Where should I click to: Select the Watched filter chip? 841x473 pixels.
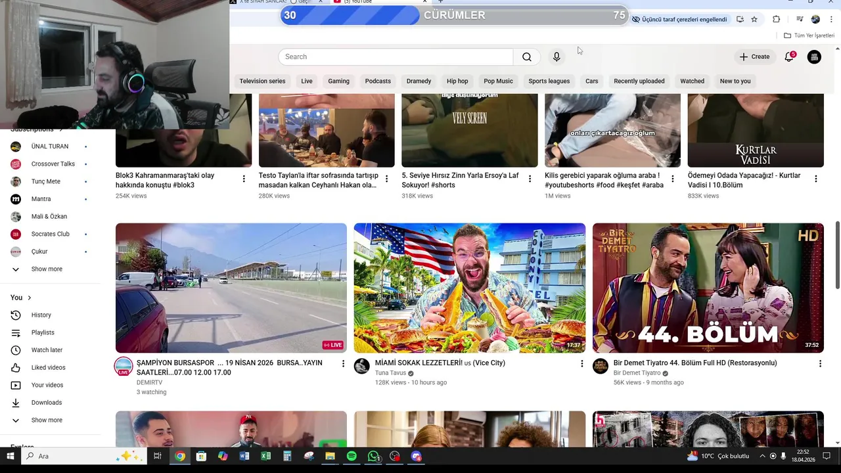coord(692,81)
